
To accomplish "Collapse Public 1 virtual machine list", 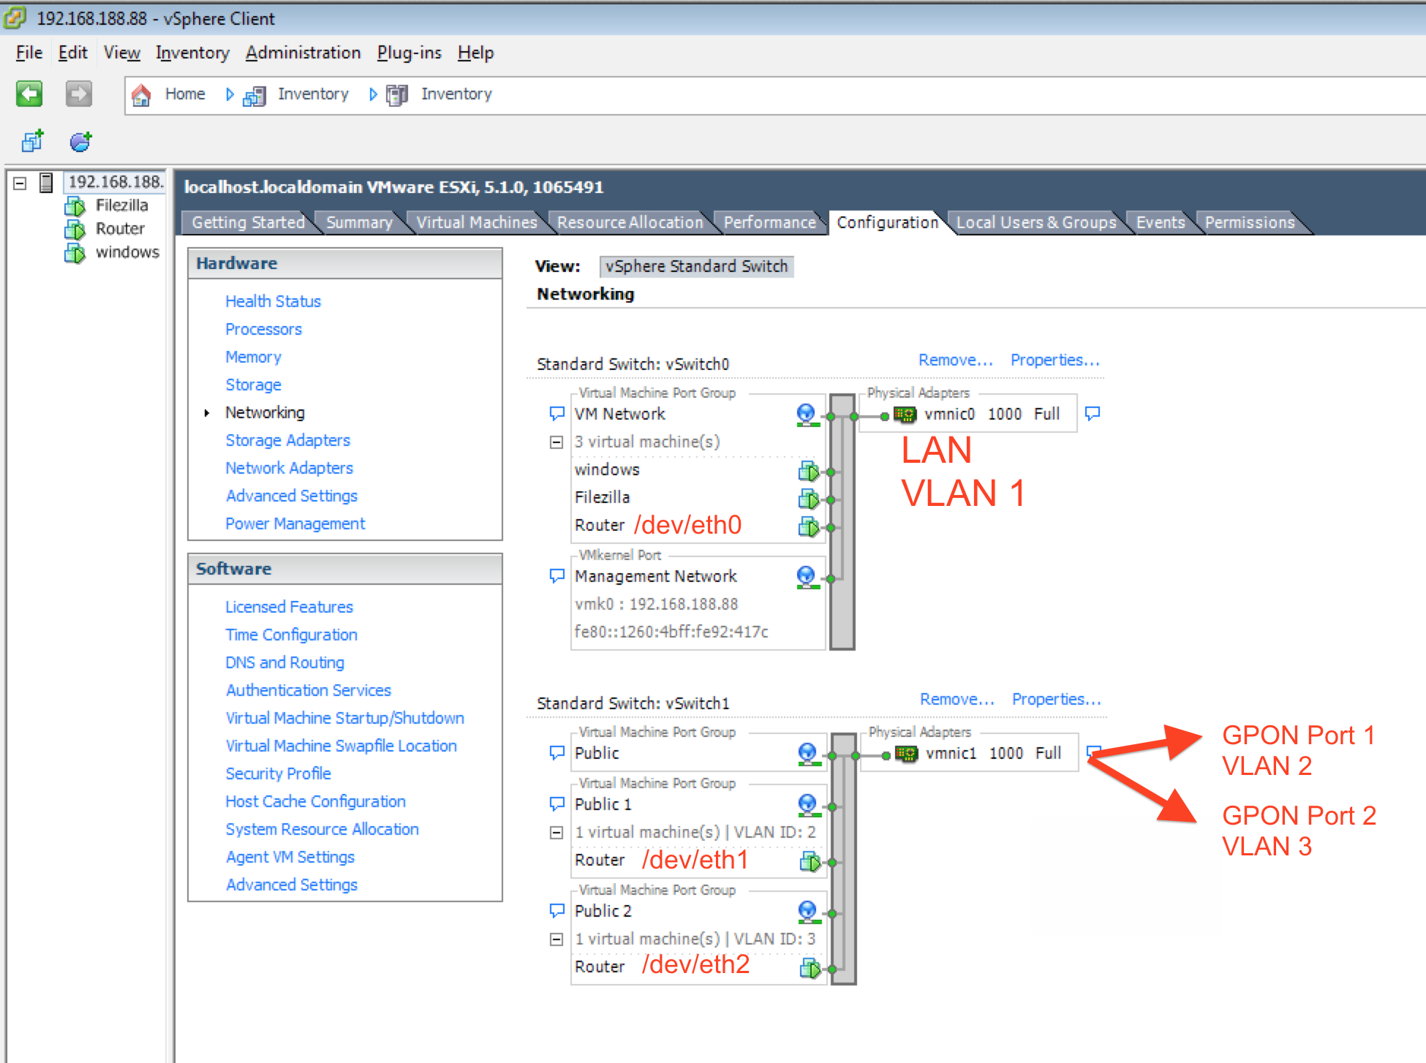I will [557, 833].
